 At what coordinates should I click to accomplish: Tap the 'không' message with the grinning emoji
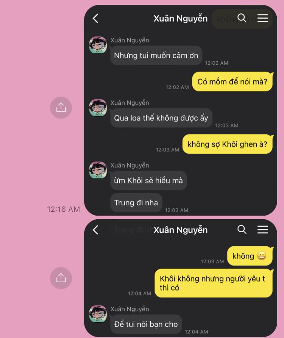coord(250,256)
